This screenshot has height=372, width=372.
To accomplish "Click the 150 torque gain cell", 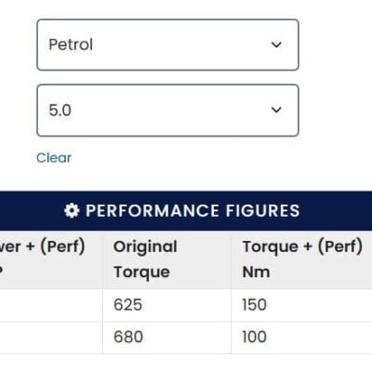I will (x=301, y=305).
